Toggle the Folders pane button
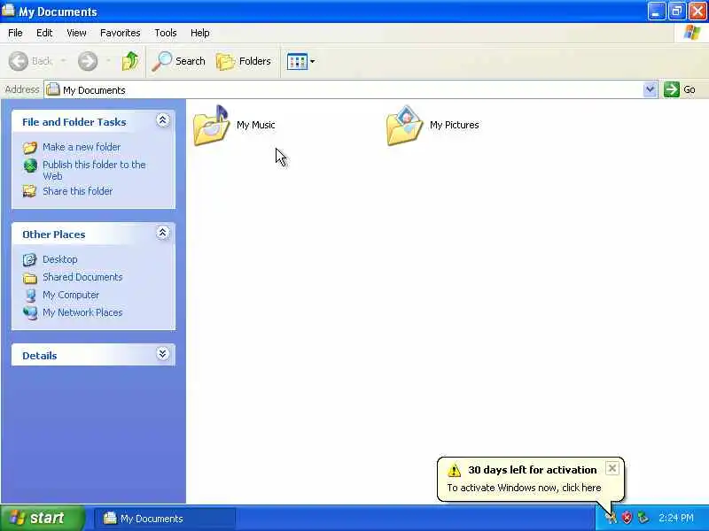Screen dimensions: 709x531 coord(244,61)
